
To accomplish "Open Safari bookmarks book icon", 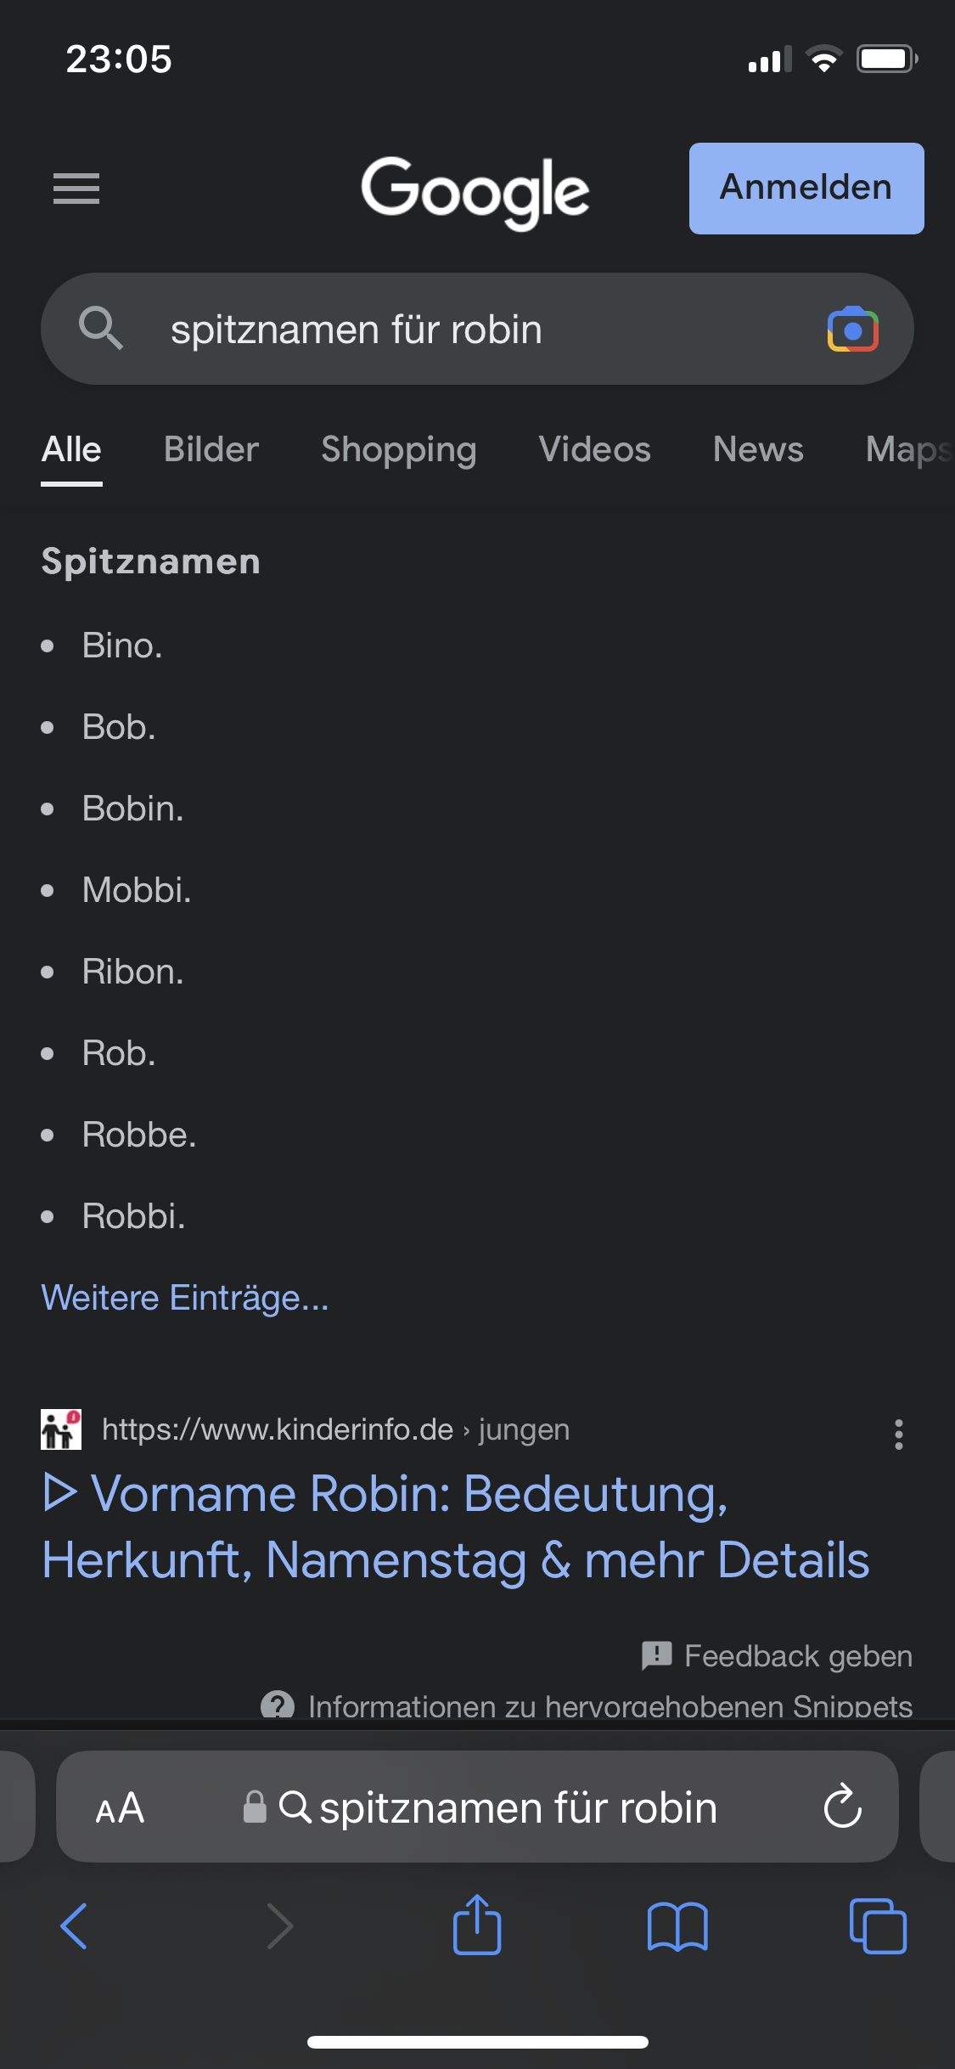I will tap(677, 1925).
